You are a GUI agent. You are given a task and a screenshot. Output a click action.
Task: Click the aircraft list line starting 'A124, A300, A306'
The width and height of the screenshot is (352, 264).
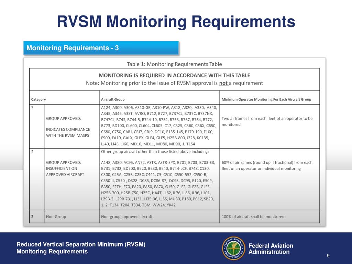pos(159,108)
